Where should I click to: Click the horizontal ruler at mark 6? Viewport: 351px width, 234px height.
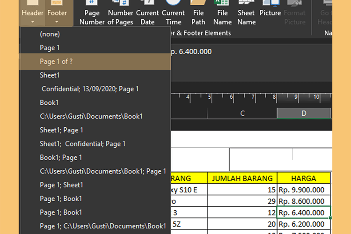click(x=232, y=97)
